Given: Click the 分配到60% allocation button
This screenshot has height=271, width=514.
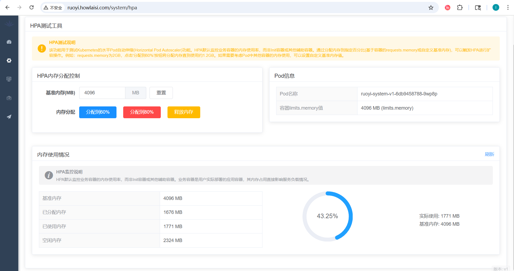Looking at the screenshot, I should (97, 112).
